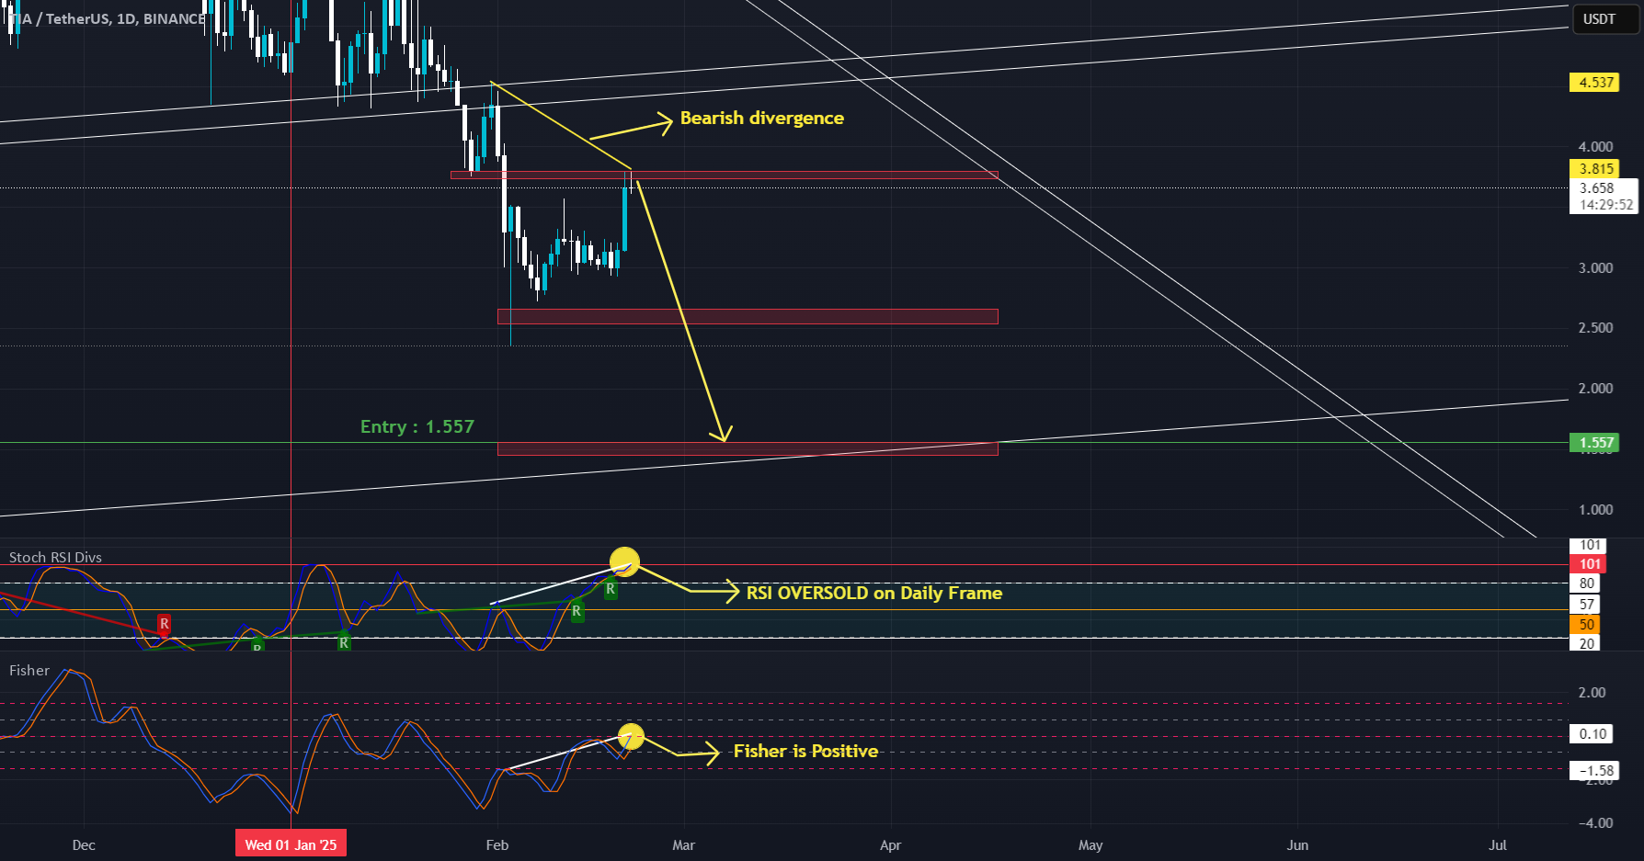The image size is (1644, 861).
Task: Click arrowhead pointing to Bearish divergence text
Action: click(x=665, y=123)
